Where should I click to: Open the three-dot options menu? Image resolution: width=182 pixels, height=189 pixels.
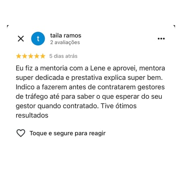click(x=161, y=39)
